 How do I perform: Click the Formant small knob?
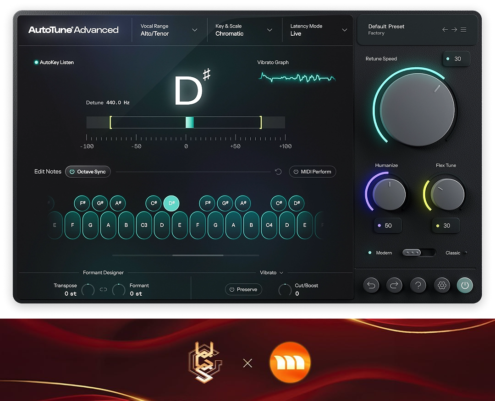point(119,289)
